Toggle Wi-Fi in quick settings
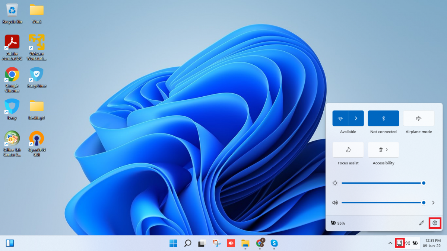The height and width of the screenshot is (251, 447). click(x=340, y=118)
